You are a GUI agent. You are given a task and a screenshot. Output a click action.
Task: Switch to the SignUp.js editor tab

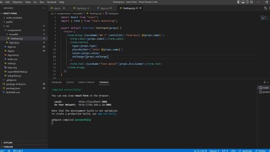point(81,8)
